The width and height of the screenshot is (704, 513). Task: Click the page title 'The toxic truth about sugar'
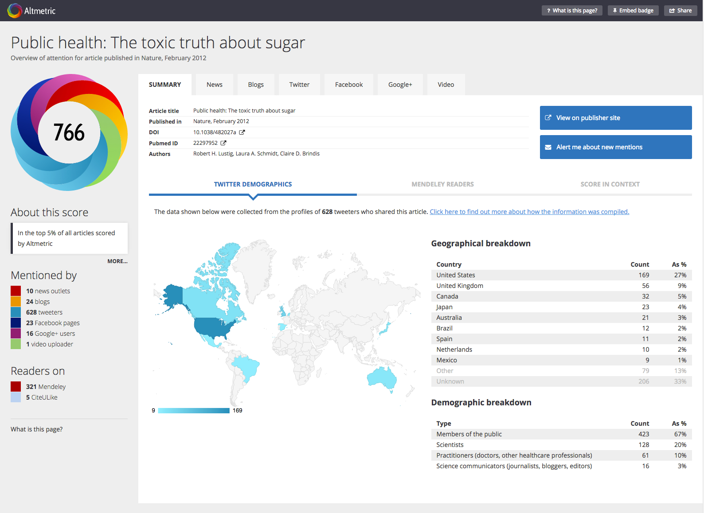[207, 43]
